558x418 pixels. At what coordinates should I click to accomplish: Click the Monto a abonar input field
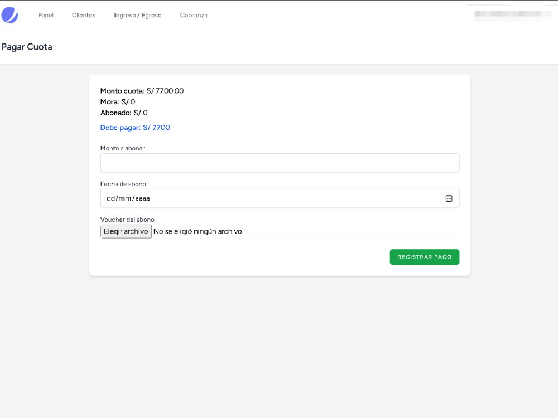(280, 163)
